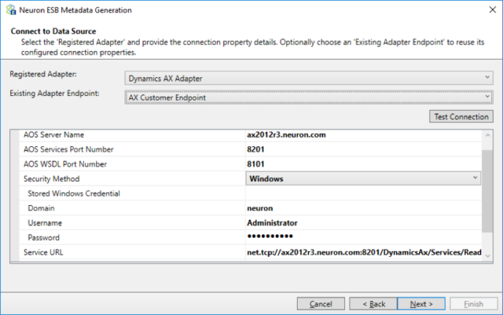Open the Security Method Windows dropdown
The height and width of the screenshot is (315, 503).
point(363,178)
